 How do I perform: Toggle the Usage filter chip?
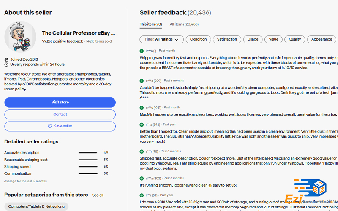click(x=253, y=39)
